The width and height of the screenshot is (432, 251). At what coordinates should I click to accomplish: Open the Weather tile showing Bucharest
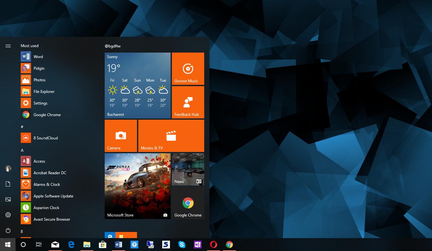[x=138, y=85]
